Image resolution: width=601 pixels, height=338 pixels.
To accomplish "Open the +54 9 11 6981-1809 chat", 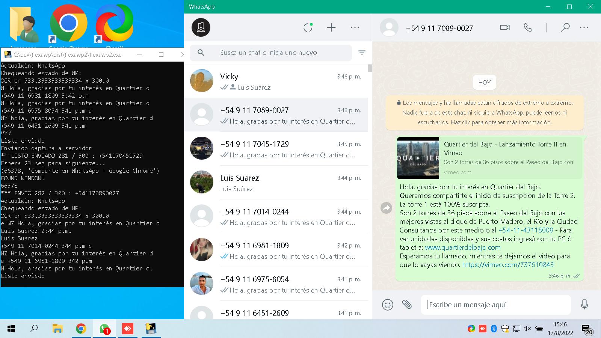I will tap(276, 250).
